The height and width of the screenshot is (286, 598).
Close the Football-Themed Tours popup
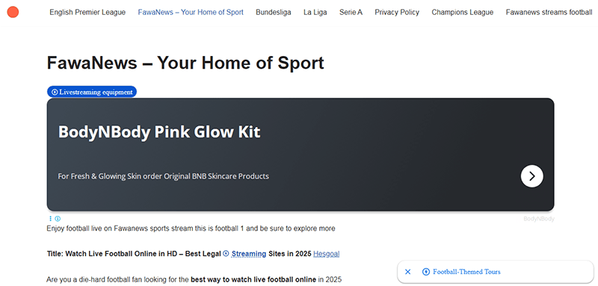coord(407,272)
